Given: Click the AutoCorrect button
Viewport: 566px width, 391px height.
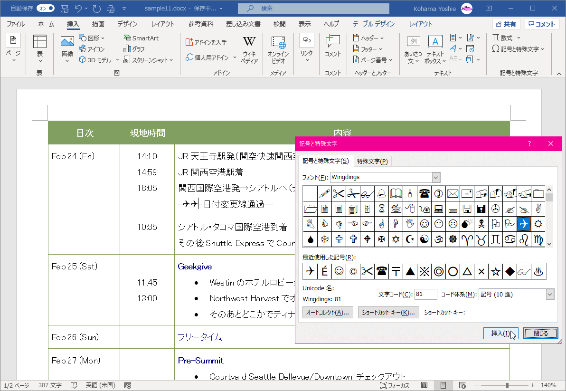Looking at the screenshot, I should click(x=328, y=312).
